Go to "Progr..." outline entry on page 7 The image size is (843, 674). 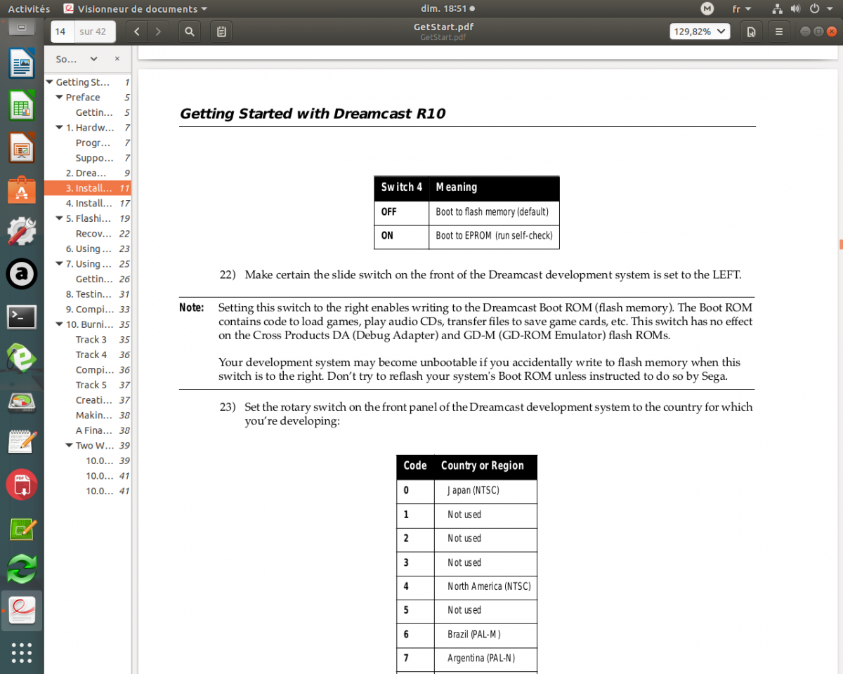(x=88, y=143)
